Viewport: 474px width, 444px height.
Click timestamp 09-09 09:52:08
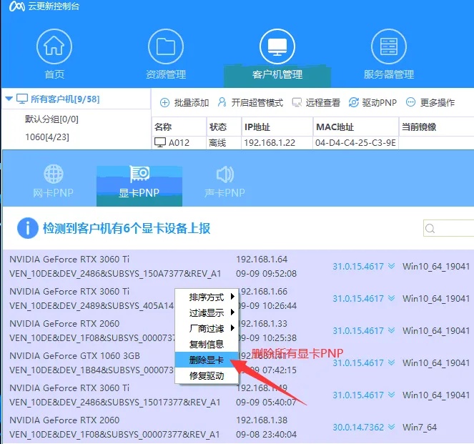pos(267,274)
